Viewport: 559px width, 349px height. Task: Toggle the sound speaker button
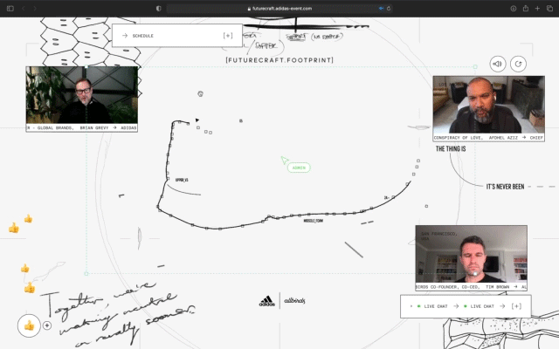(498, 64)
